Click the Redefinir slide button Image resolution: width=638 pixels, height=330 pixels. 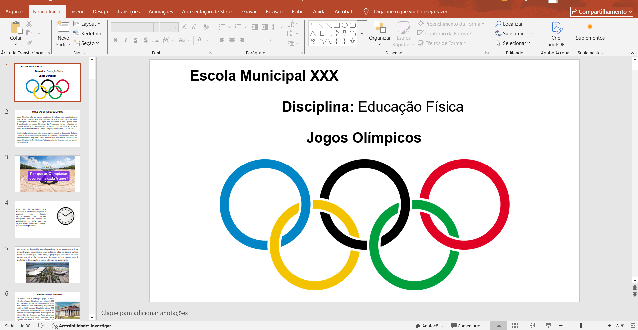pyautogui.click(x=87, y=34)
